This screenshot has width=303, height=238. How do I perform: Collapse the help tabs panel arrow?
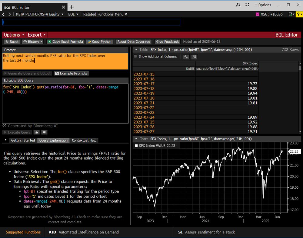pos(5,140)
